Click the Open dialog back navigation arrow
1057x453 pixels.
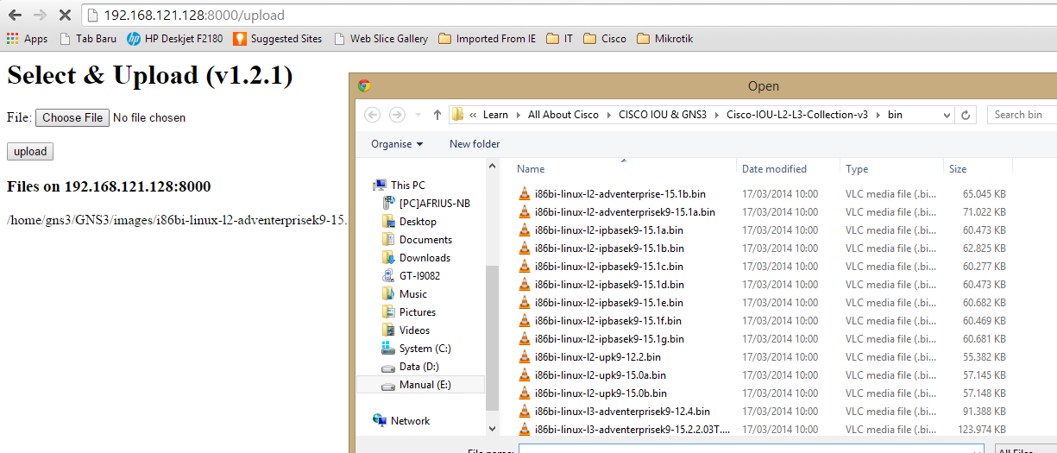pyautogui.click(x=373, y=115)
